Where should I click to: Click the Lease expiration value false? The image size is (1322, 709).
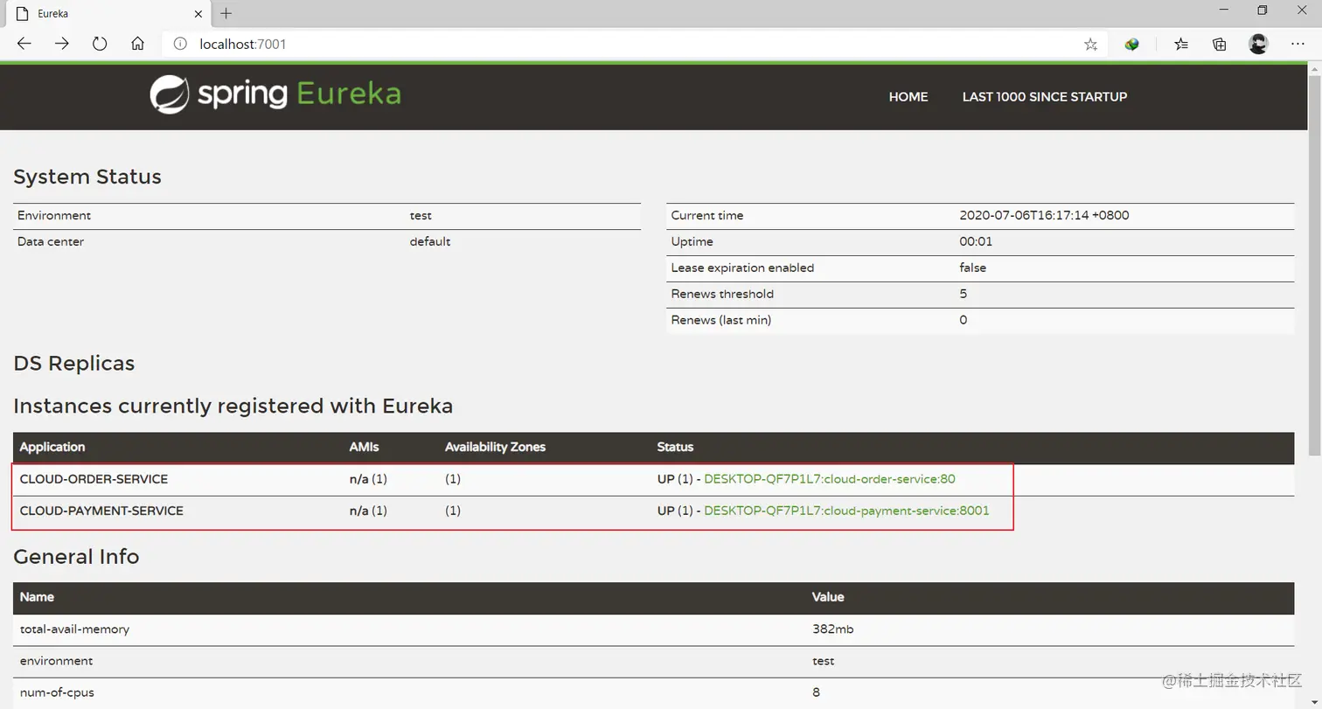click(972, 268)
